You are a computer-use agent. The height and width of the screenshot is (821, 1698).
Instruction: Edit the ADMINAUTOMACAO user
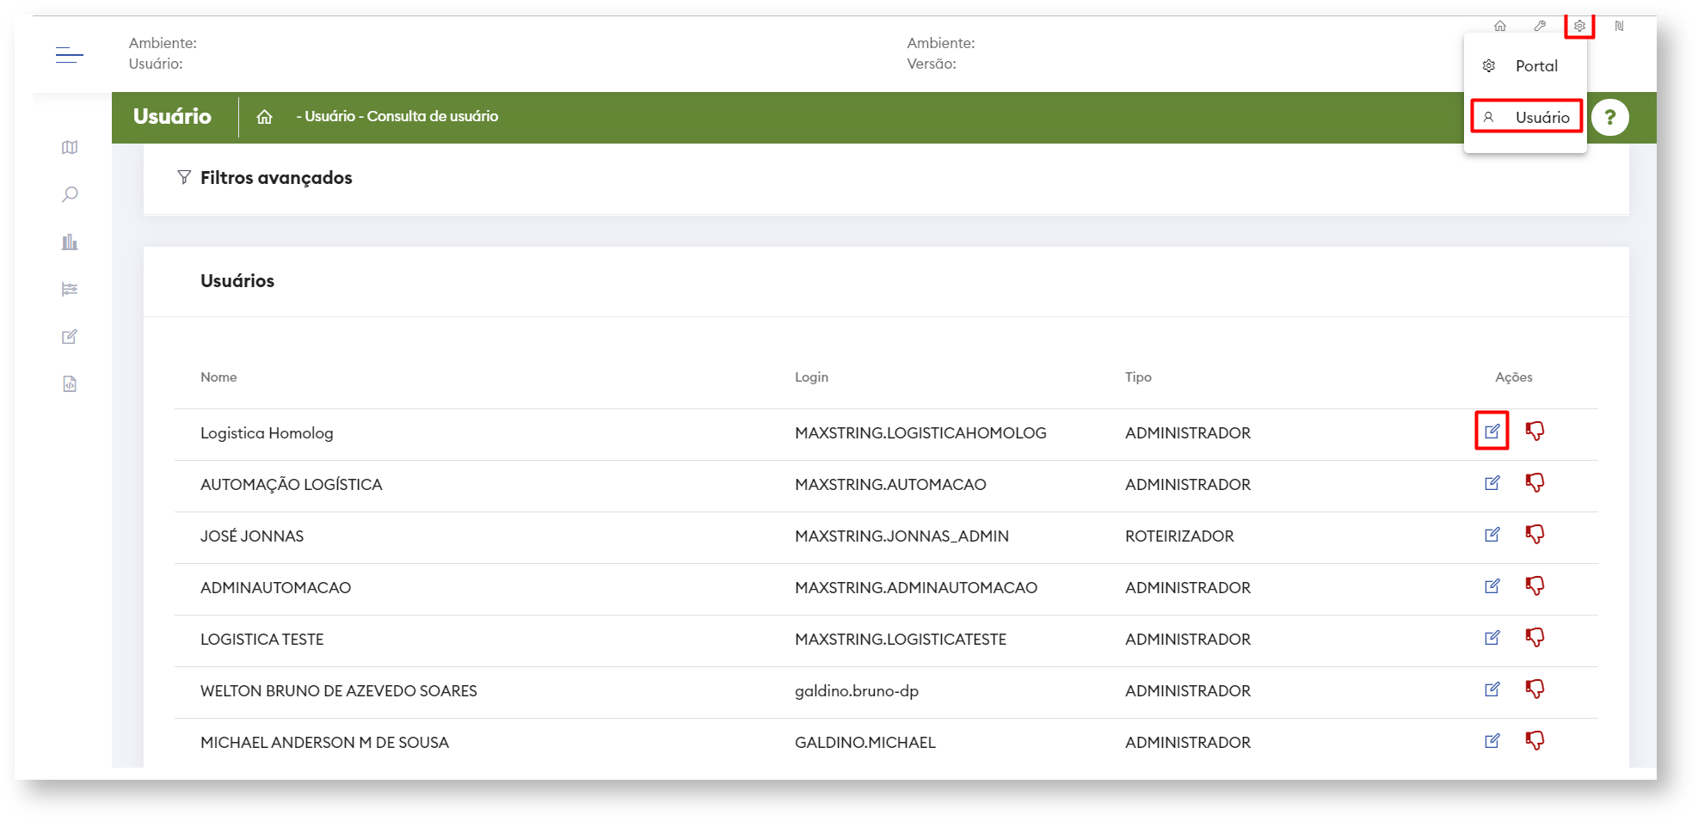(1492, 585)
